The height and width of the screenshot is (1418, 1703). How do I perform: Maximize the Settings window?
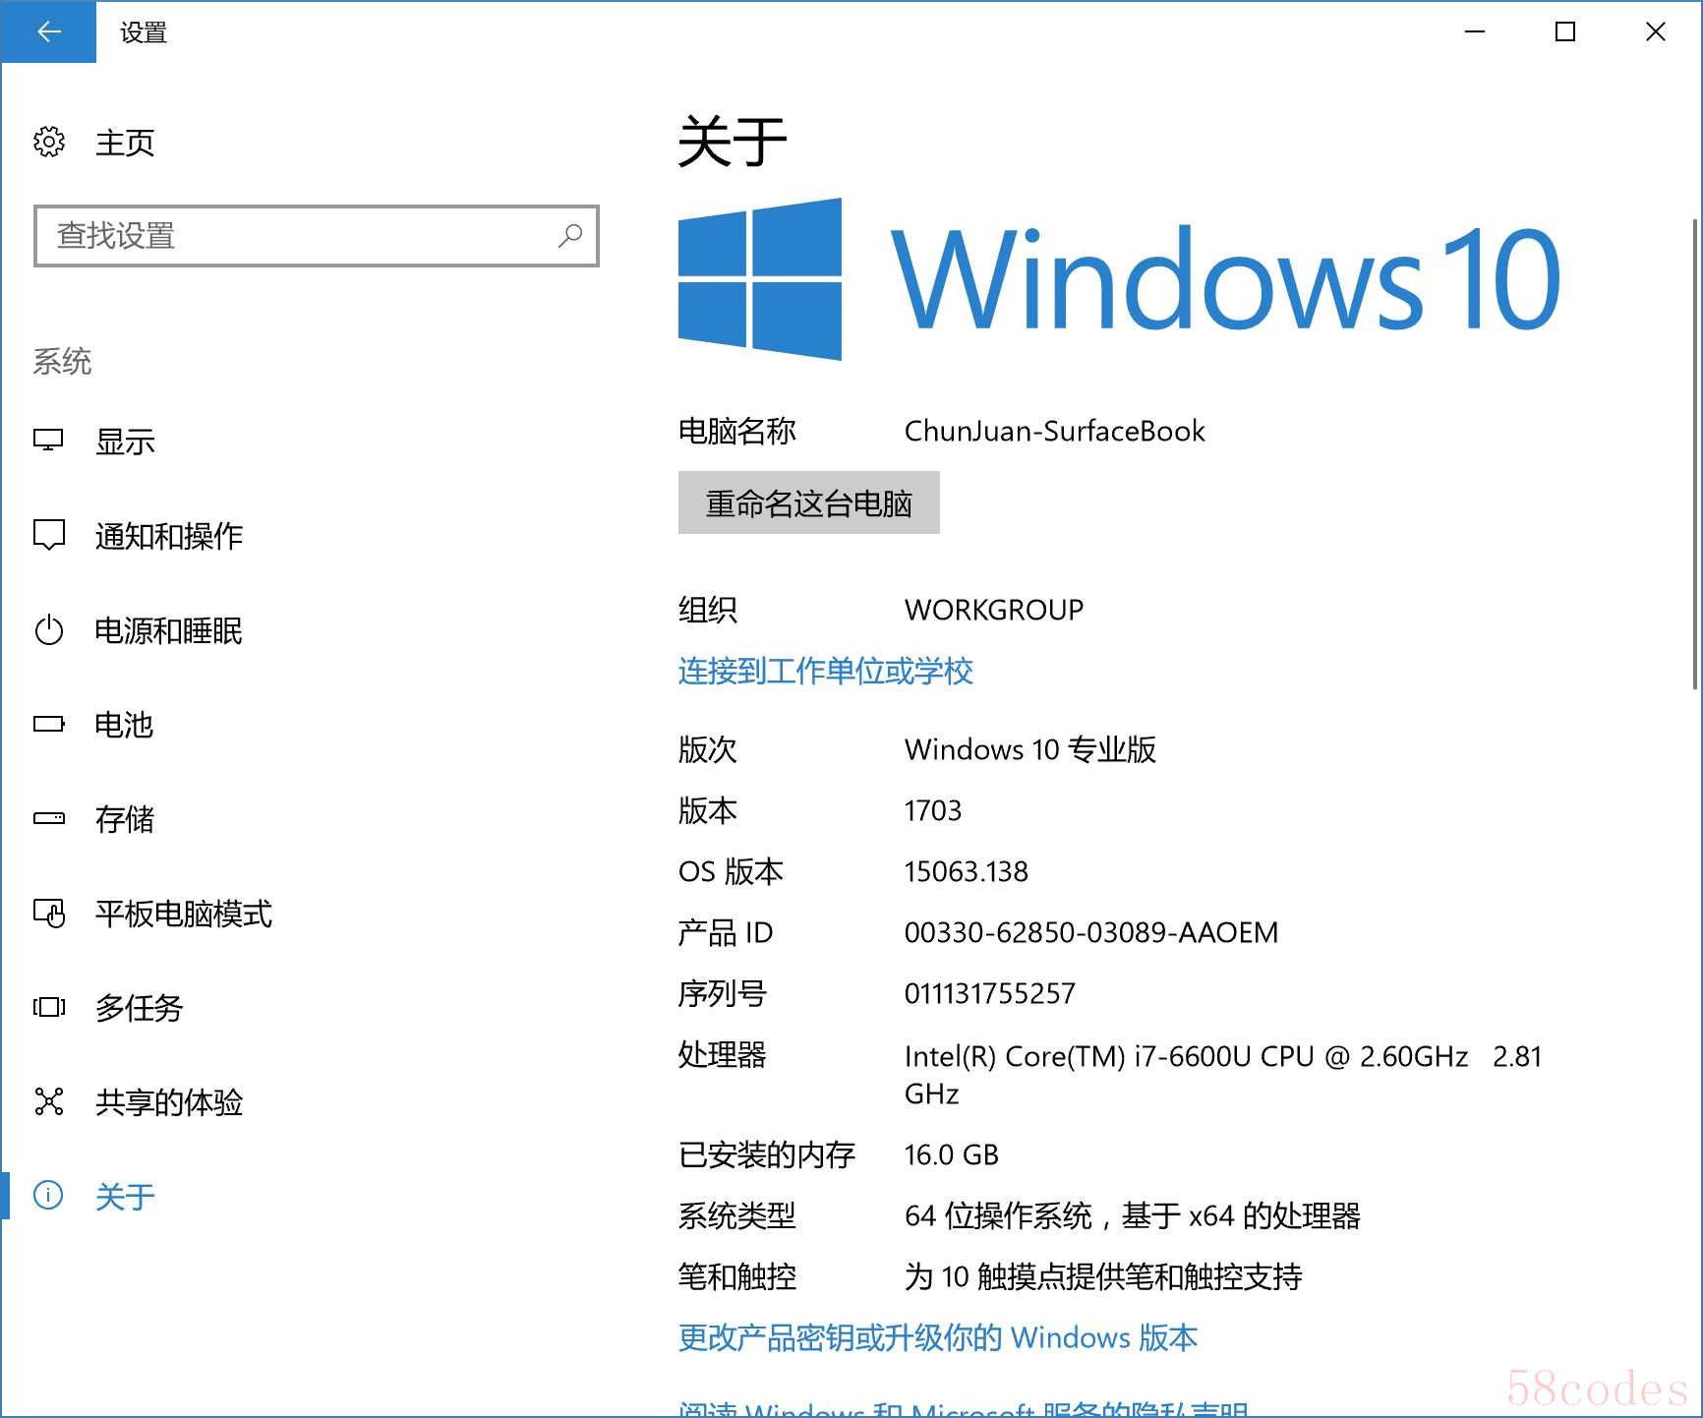coord(1565,31)
